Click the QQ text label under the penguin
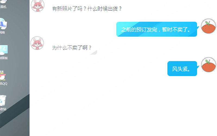 point(4,84)
